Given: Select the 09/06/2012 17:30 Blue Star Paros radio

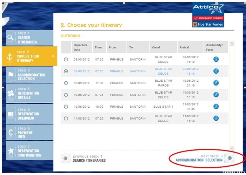Looking at the screenshot, I should pyautogui.click(x=66, y=83).
